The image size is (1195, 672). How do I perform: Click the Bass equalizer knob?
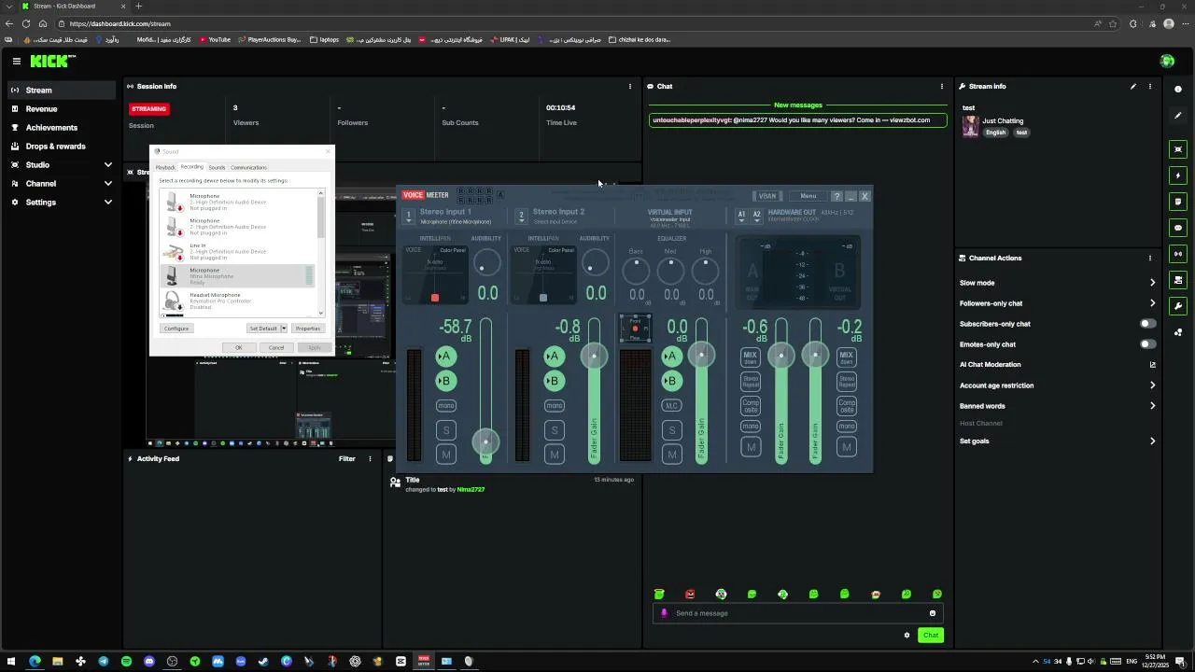tap(636, 271)
